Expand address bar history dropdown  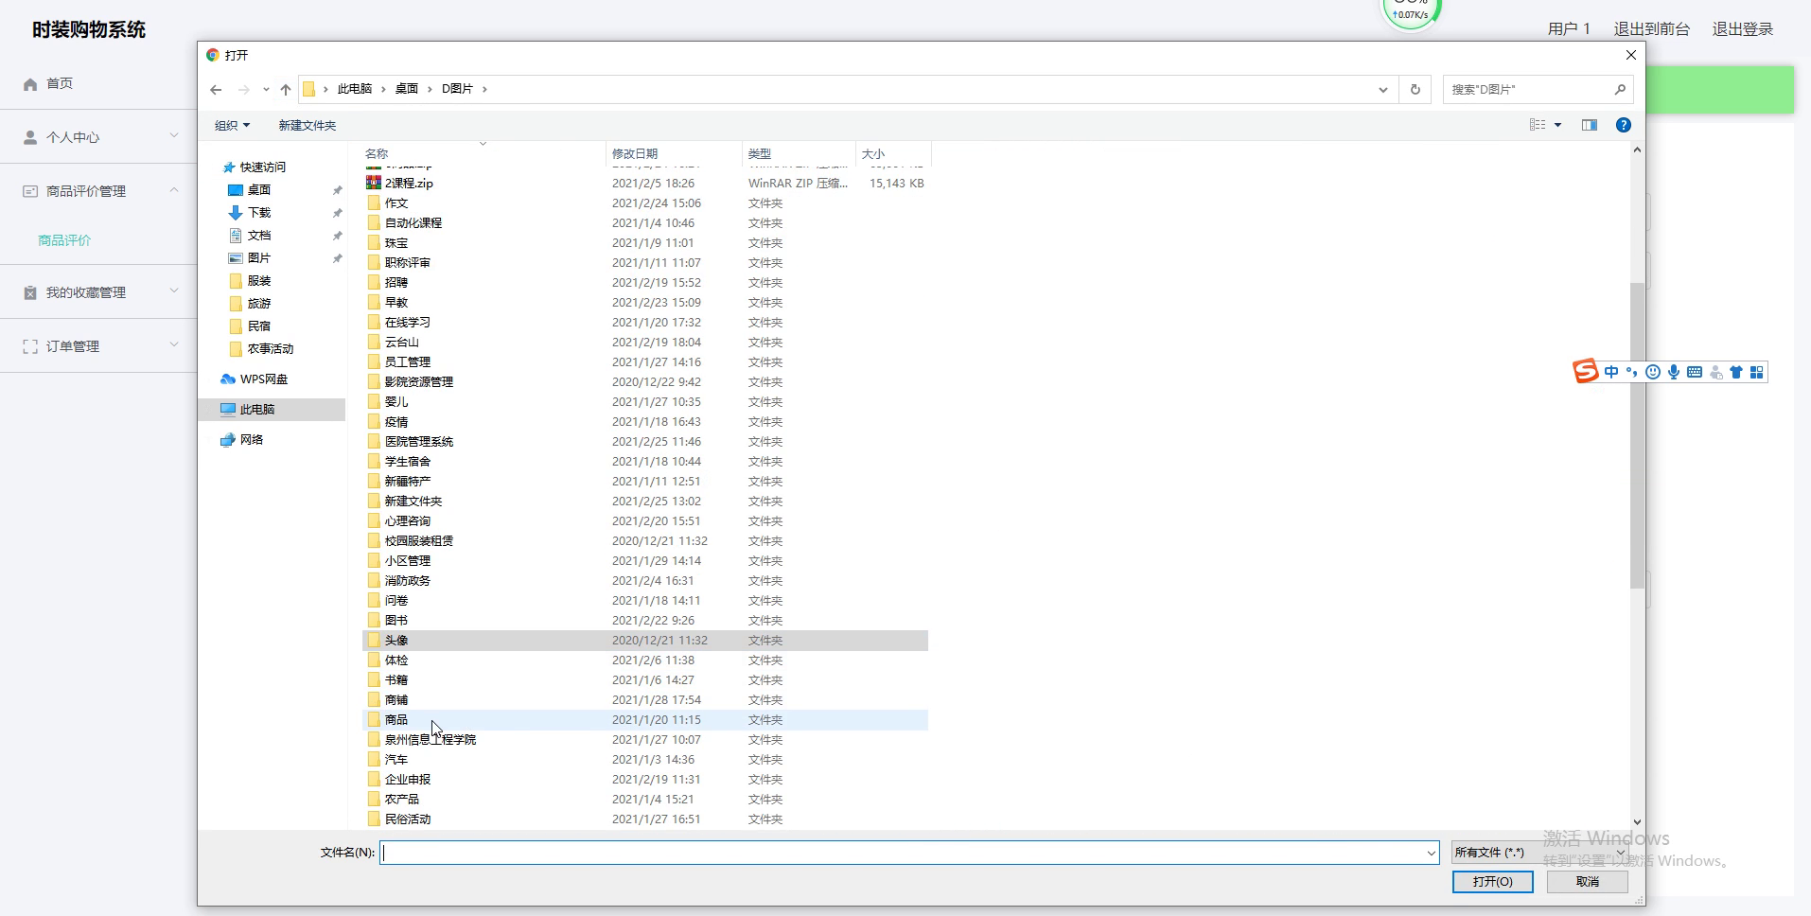(1383, 90)
